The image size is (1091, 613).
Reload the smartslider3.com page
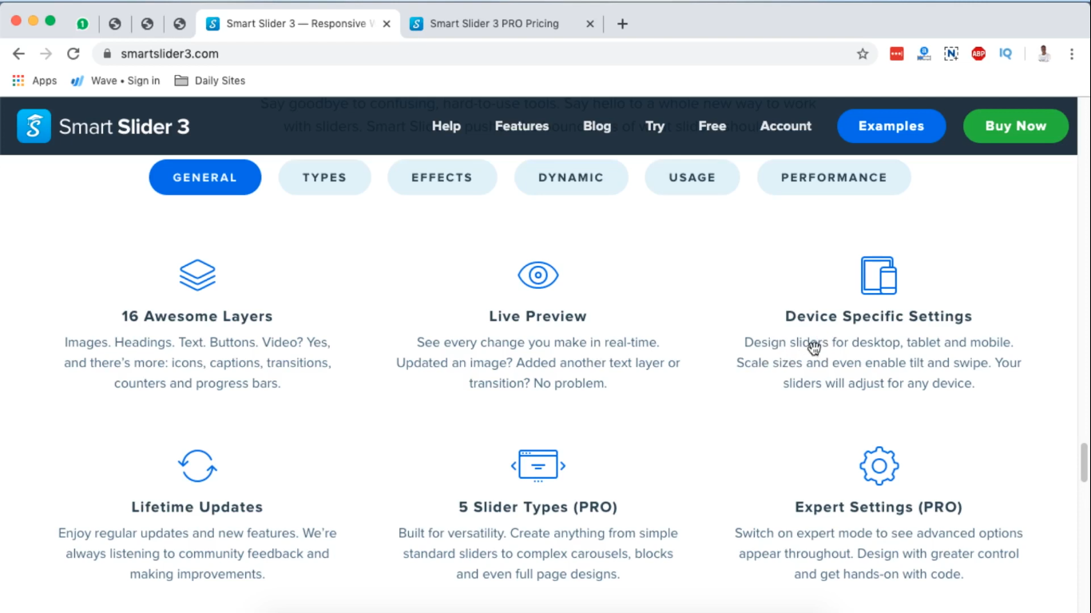(x=73, y=53)
